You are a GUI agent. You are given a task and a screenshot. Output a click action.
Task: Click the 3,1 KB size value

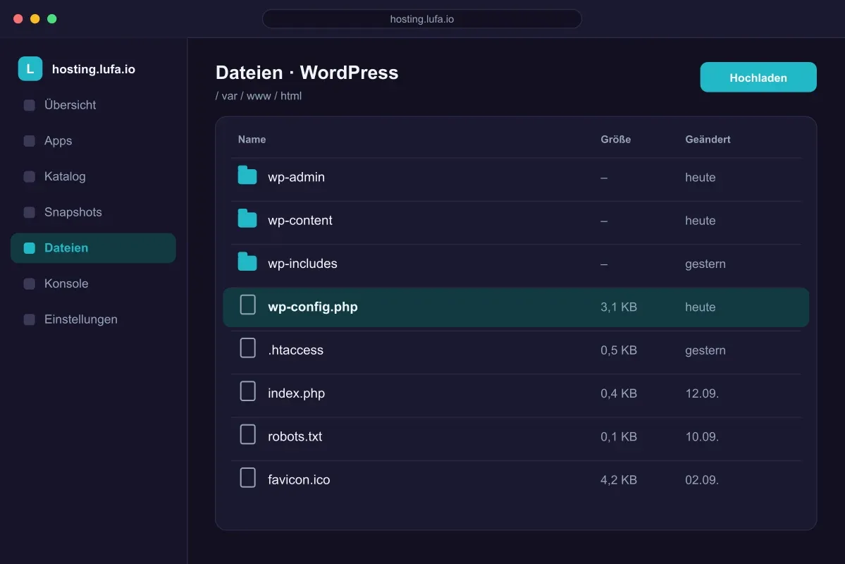click(619, 307)
